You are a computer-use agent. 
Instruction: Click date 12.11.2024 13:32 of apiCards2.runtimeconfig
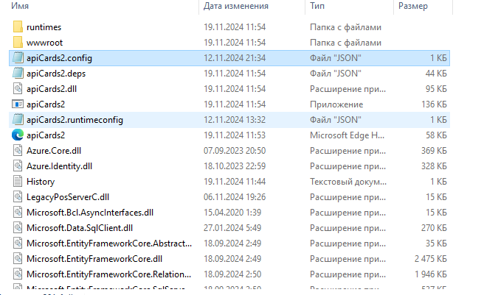point(235,120)
